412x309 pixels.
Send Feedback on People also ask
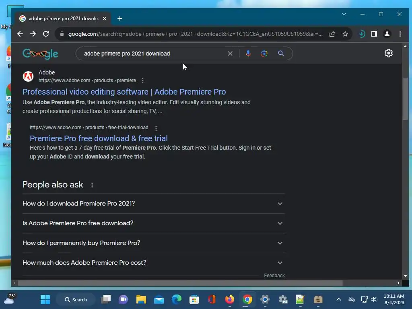274,275
